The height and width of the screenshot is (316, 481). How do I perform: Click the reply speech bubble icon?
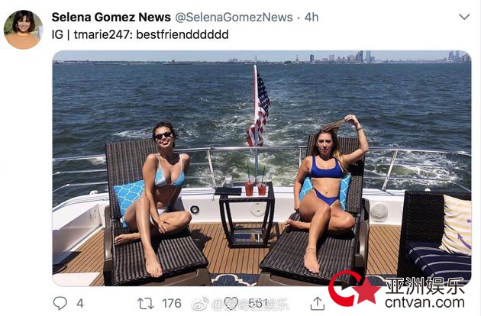click(60, 304)
